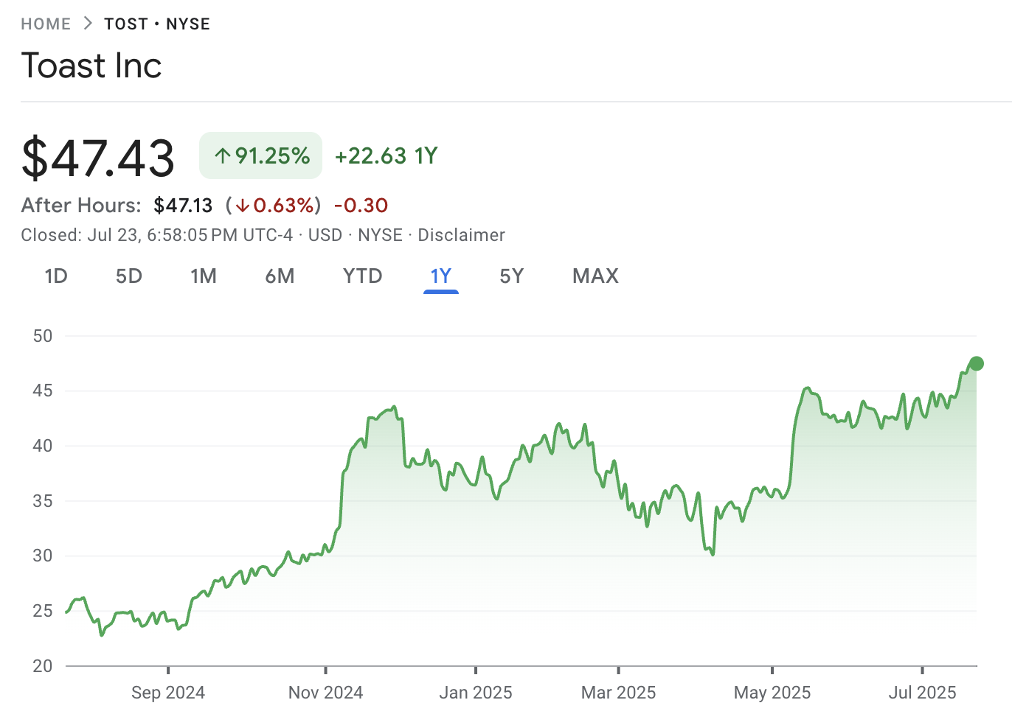The width and height of the screenshot is (1012, 728).
Task: Select the 6M time range tab
Action: (x=280, y=276)
